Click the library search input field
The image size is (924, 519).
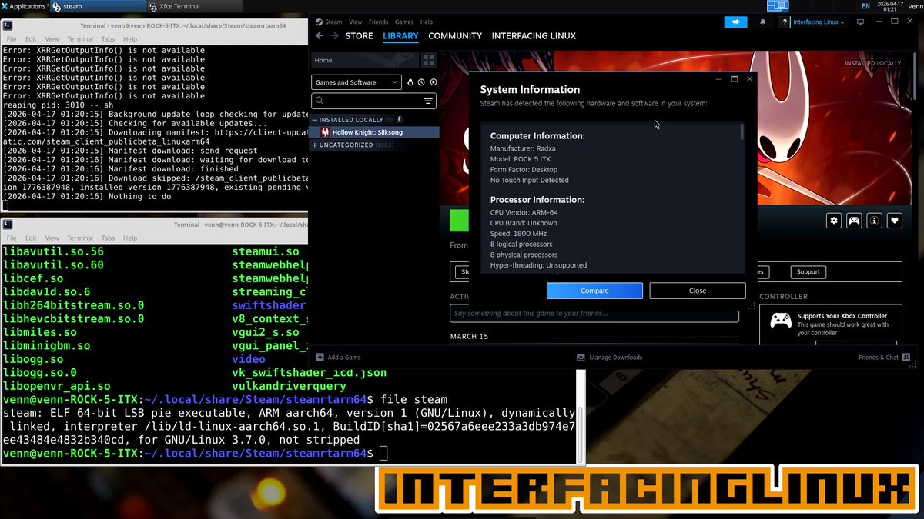pos(374,101)
